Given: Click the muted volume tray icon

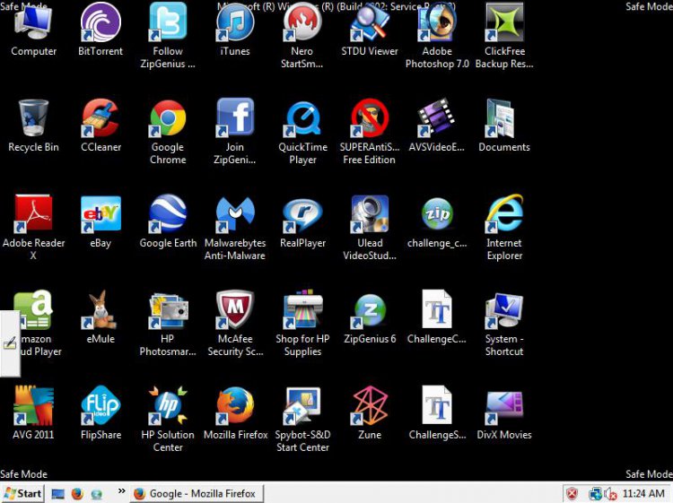Looking at the screenshot, I should pyautogui.click(x=610, y=494).
